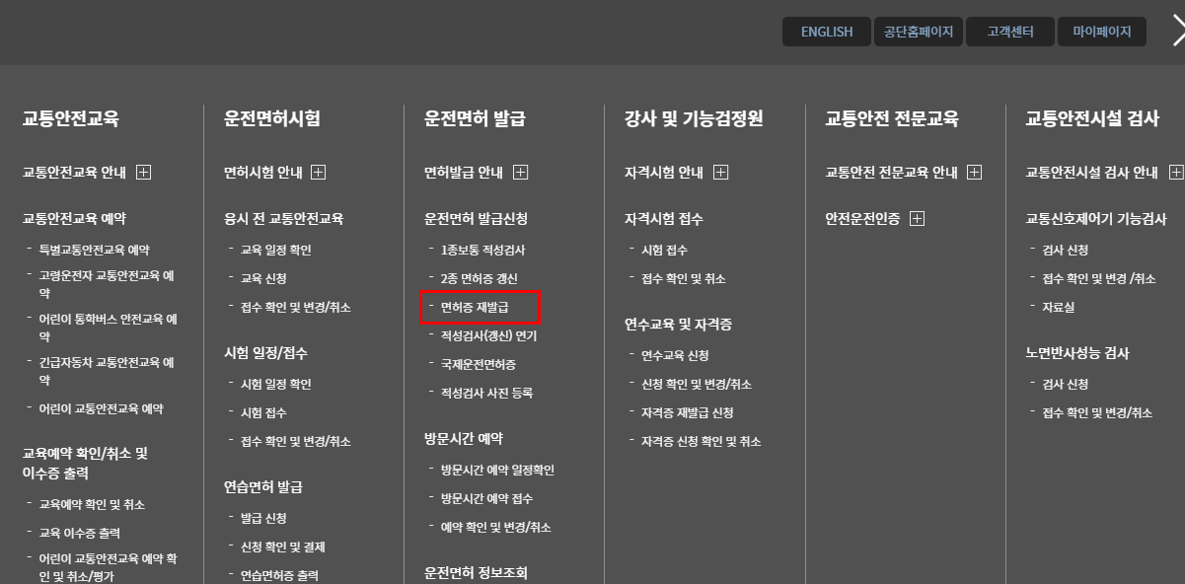
Task: Open 발급 신청 under 연습면허 발급
Action: pos(263,519)
